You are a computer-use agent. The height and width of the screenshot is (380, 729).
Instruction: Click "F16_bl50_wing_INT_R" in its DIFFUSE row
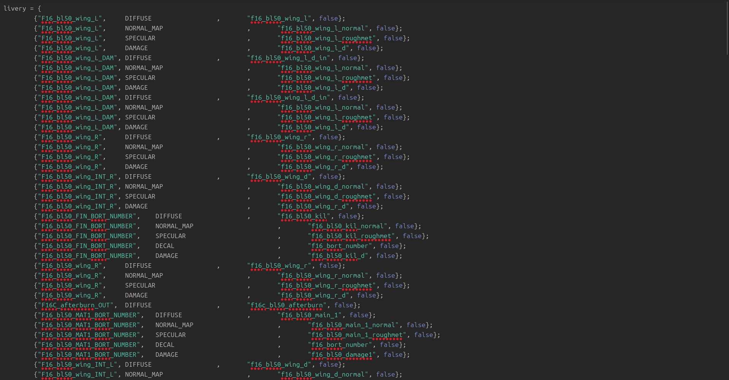pos(78,176)
